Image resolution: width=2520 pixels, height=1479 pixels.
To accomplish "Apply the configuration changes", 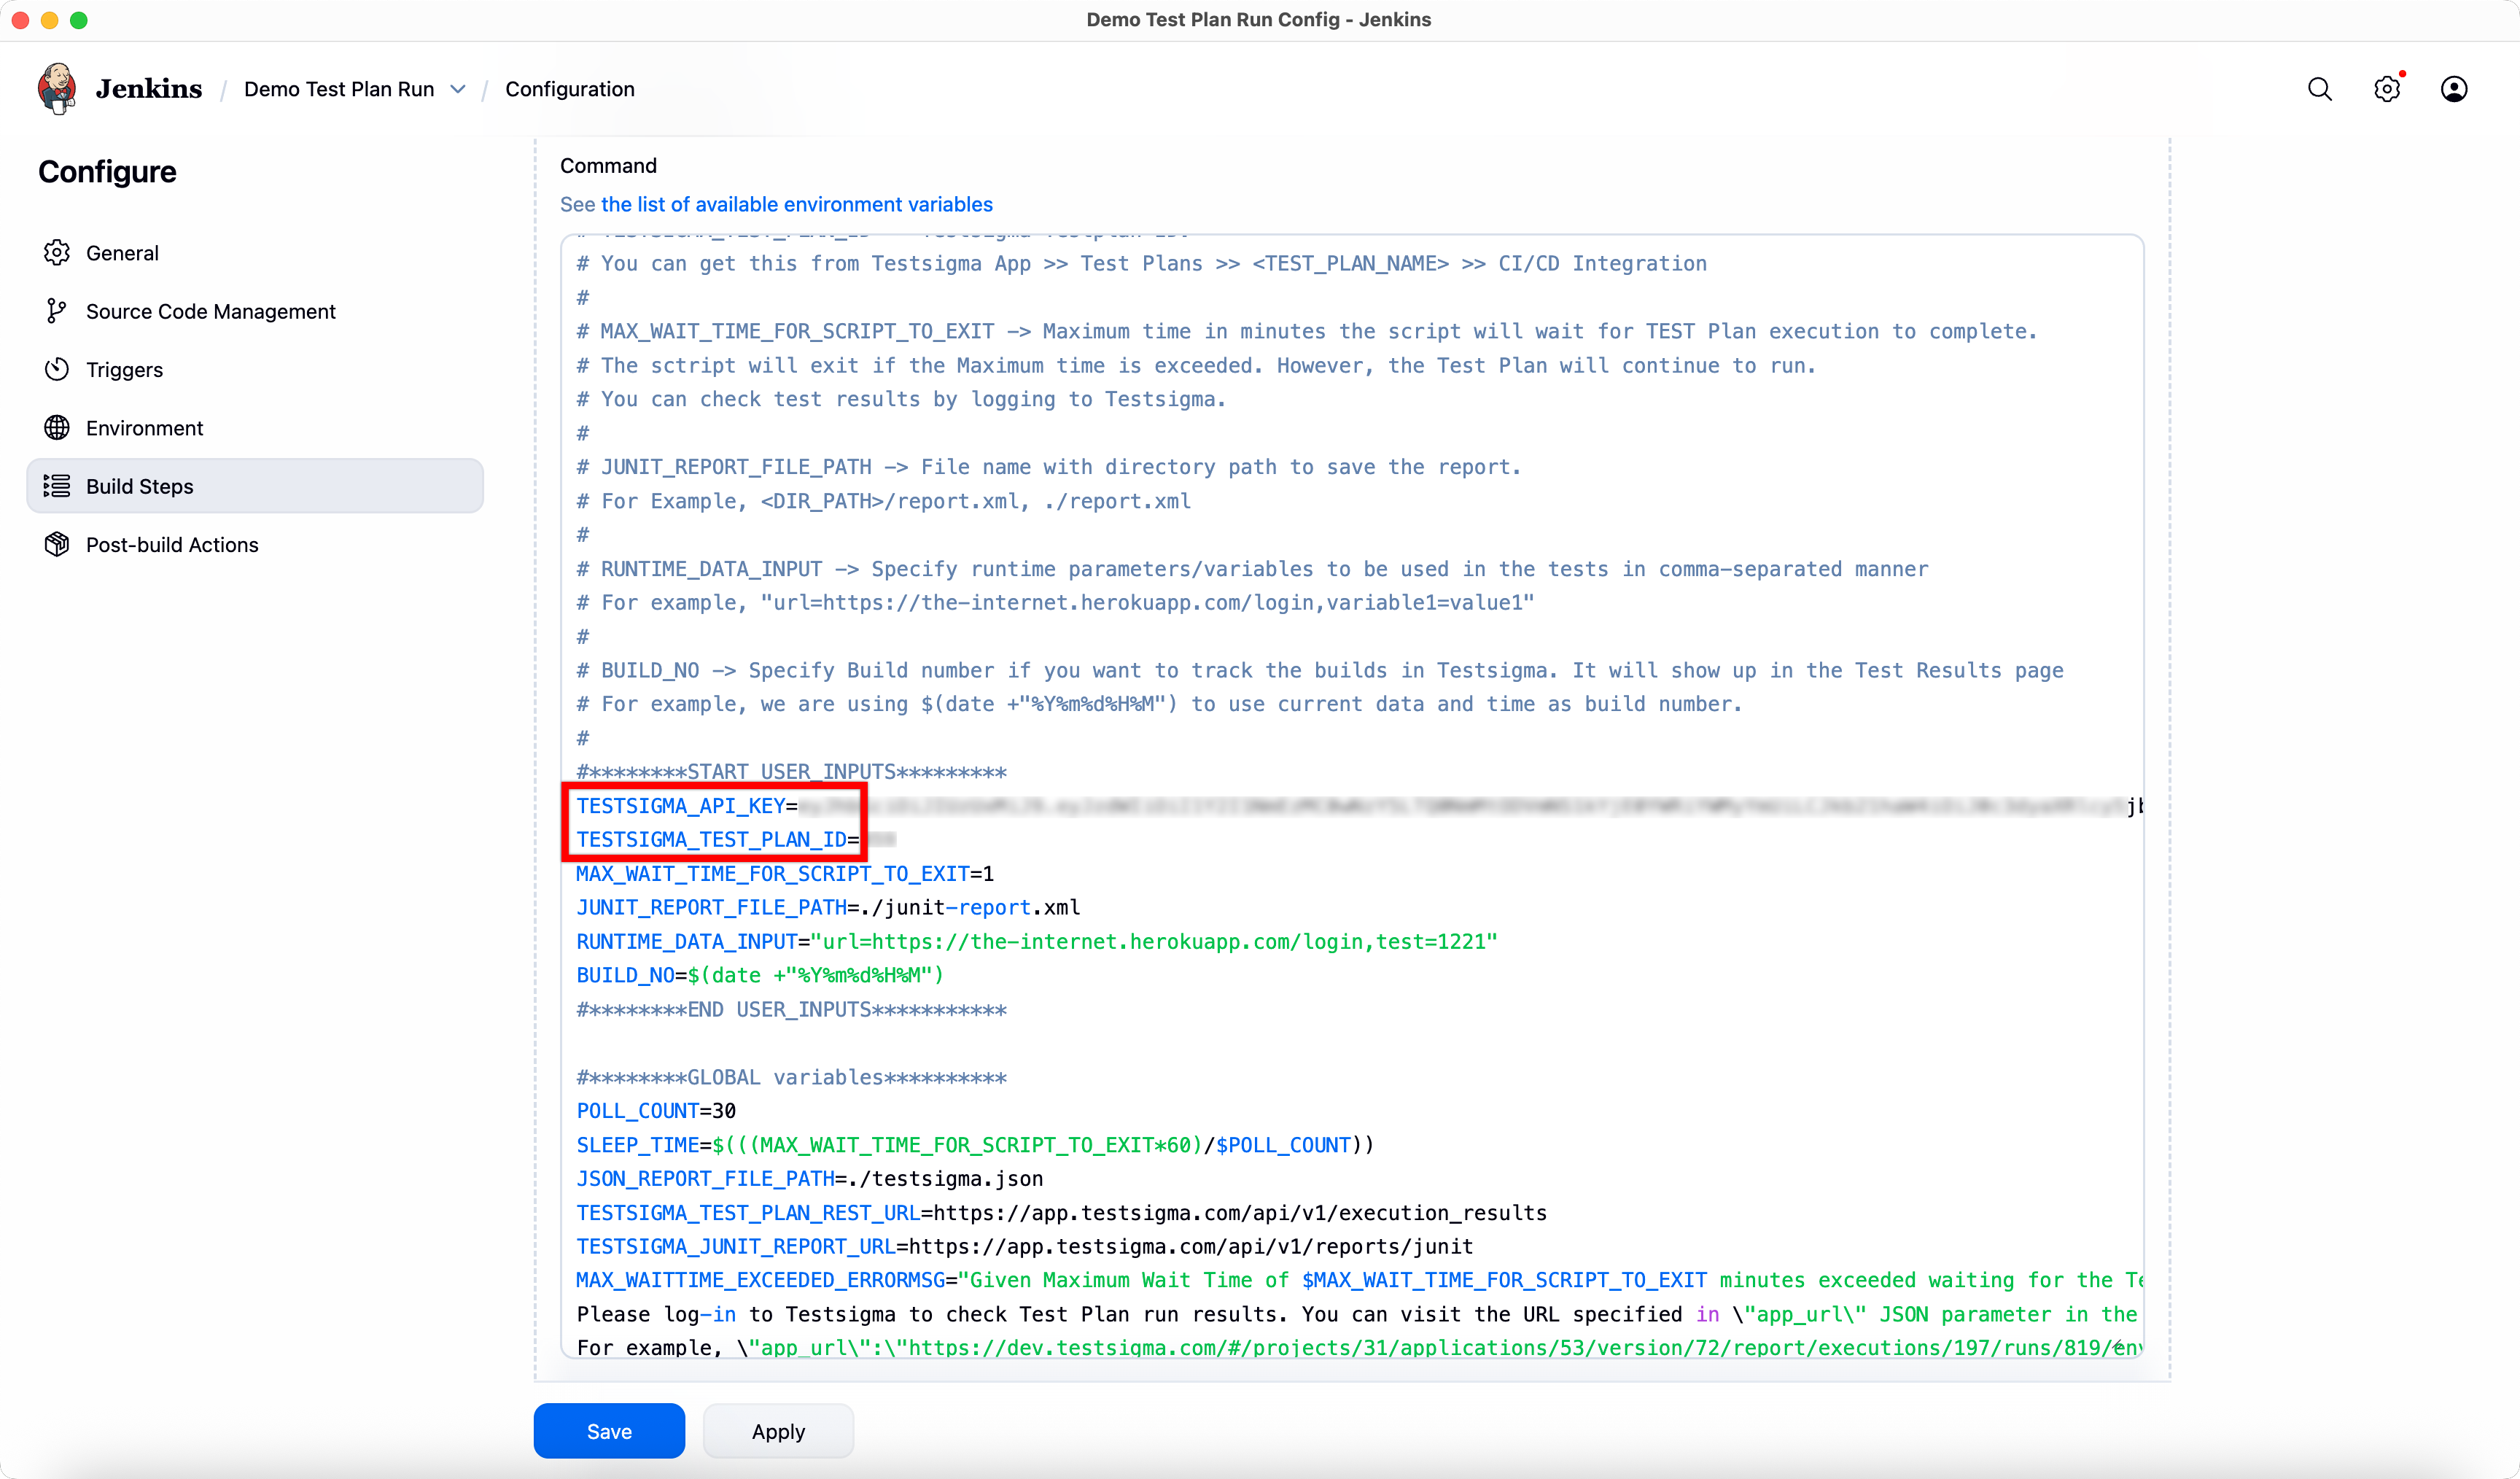I will pos(778,1430).
